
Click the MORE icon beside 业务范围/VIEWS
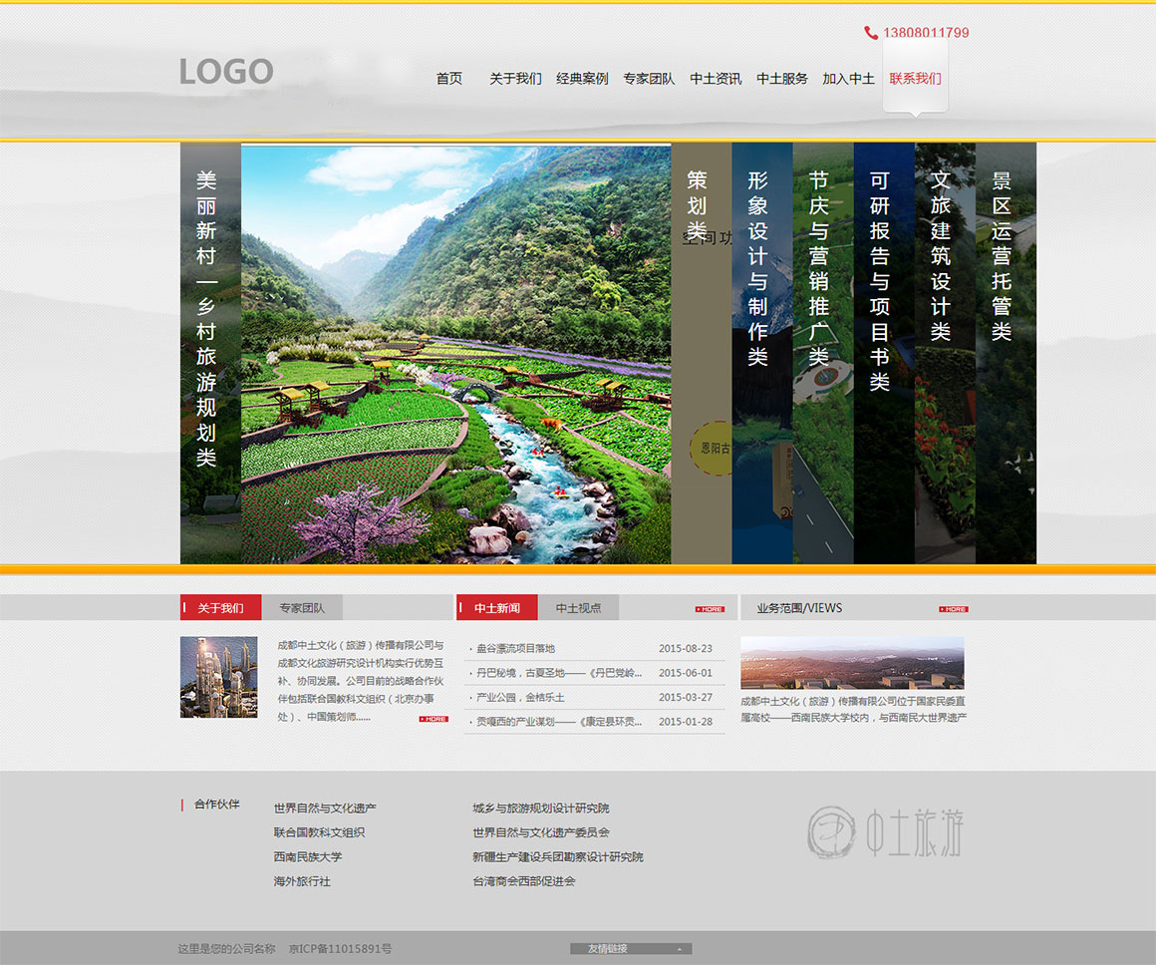953,608
